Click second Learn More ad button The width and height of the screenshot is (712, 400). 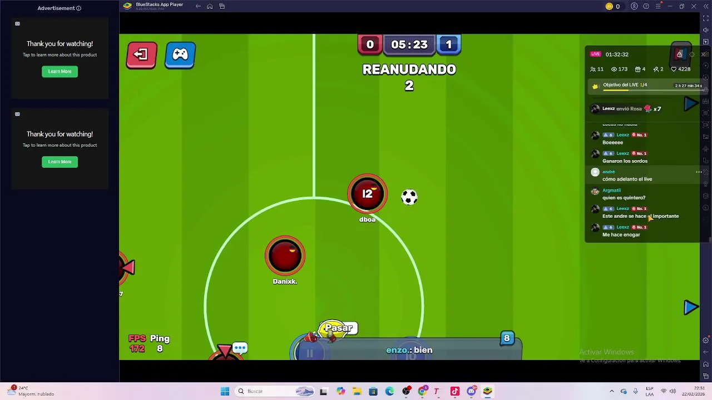click(60, 162)
